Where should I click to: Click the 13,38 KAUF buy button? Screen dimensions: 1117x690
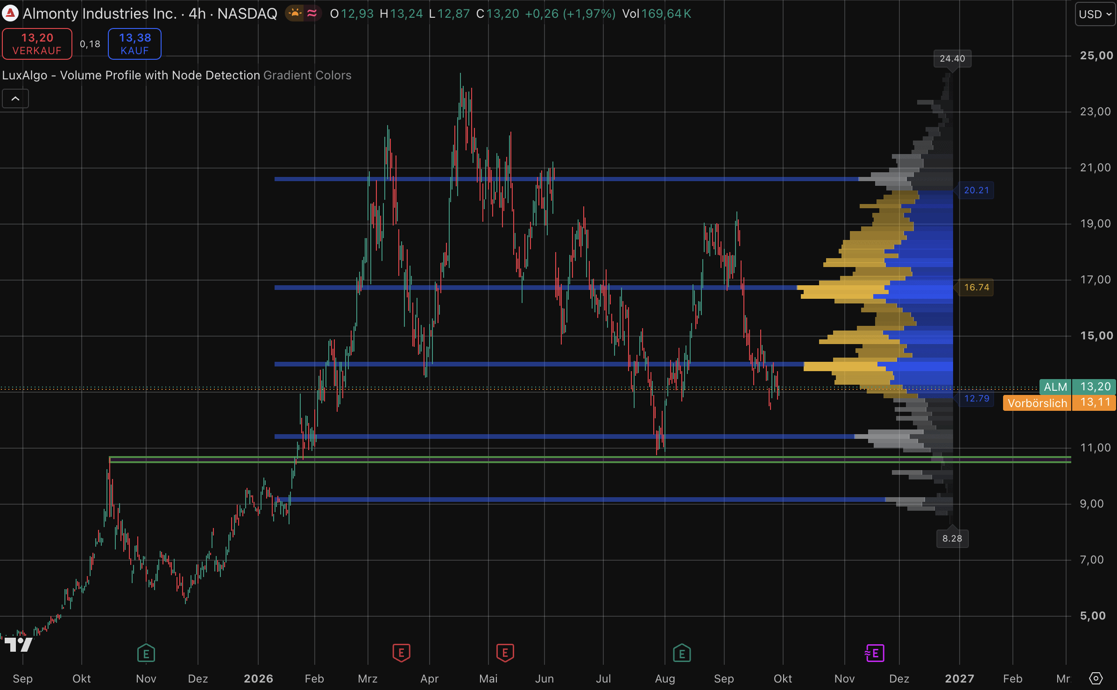tap(134, 44)
